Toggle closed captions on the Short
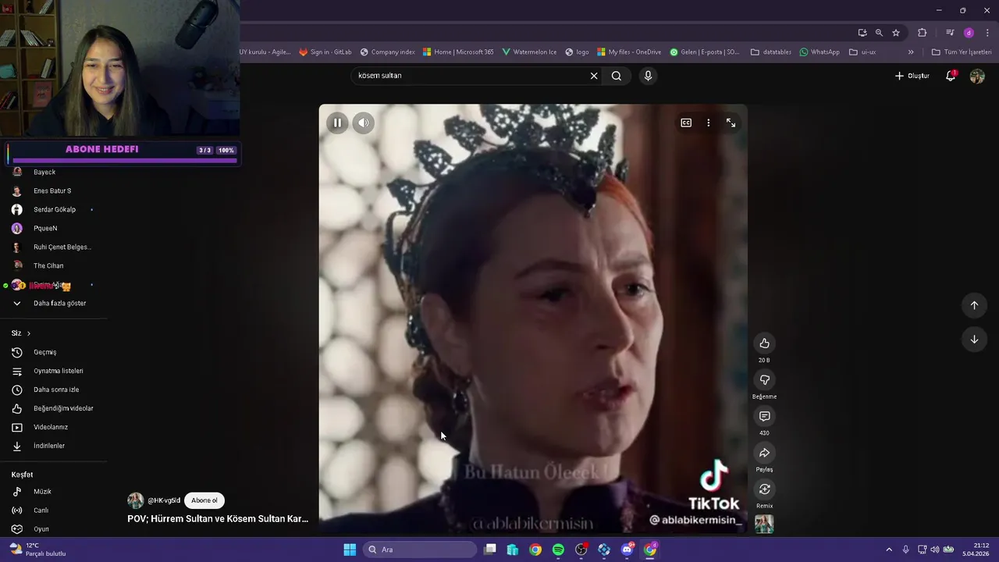Screen dimensions: 999x562 click(686, 123)
